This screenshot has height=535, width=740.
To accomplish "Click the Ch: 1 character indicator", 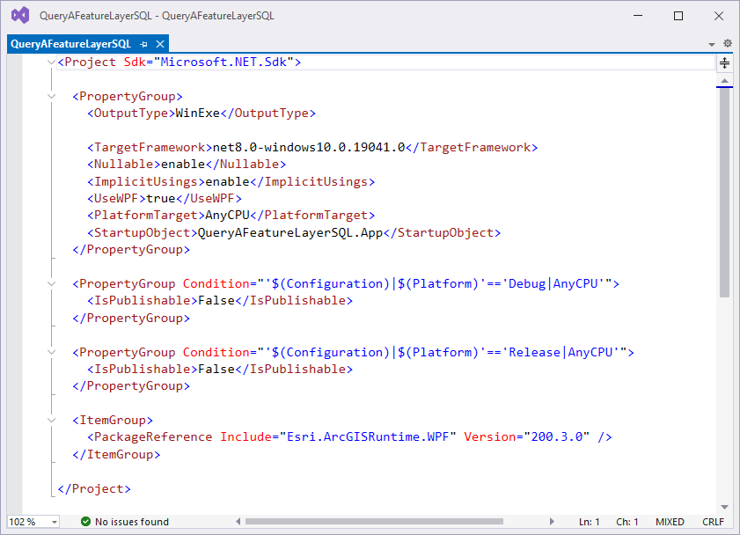I will point(626,522).
